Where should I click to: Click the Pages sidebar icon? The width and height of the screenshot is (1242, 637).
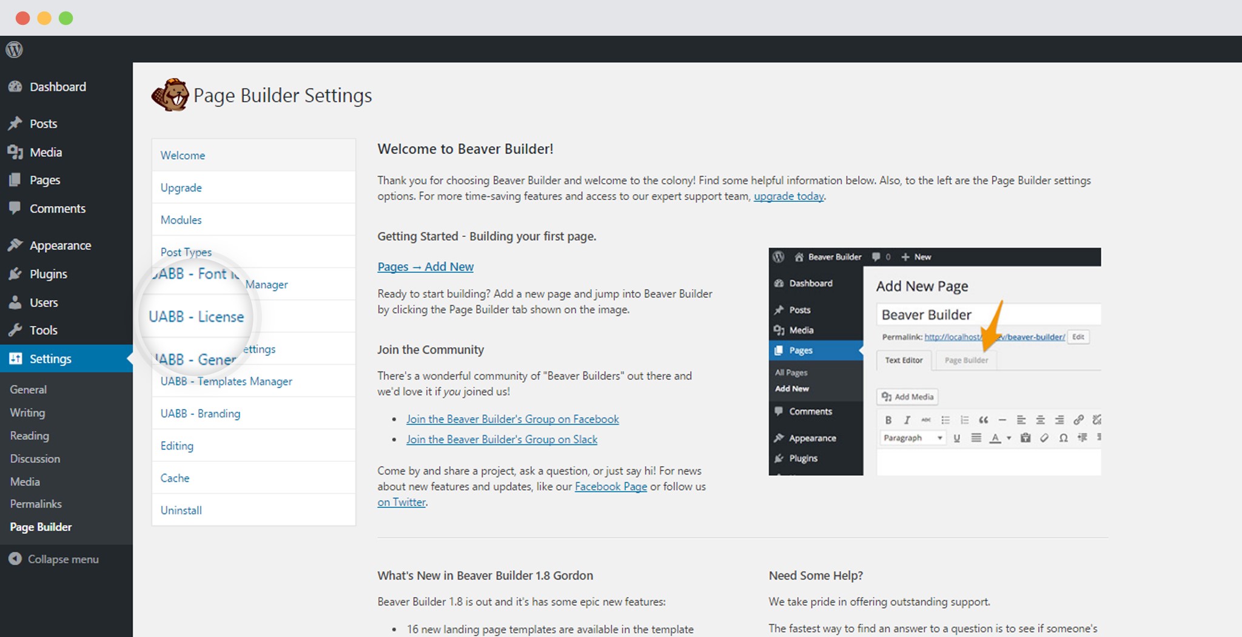(15, 180)
